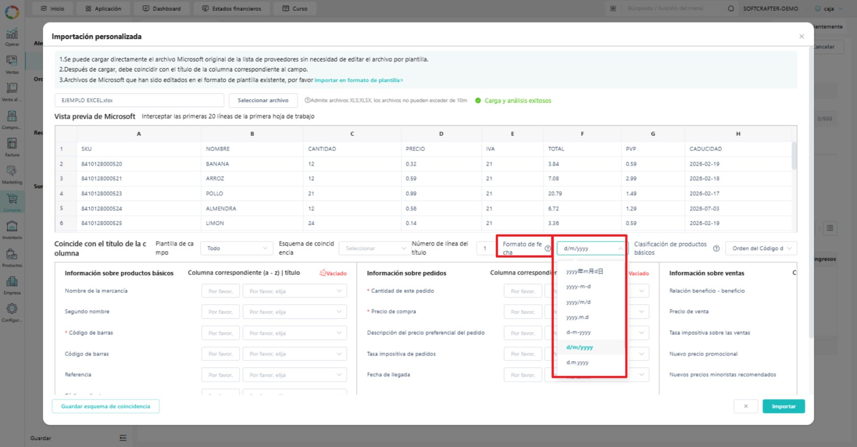Click Por favor input for Nombre de la mercancía

click(220, 291)
